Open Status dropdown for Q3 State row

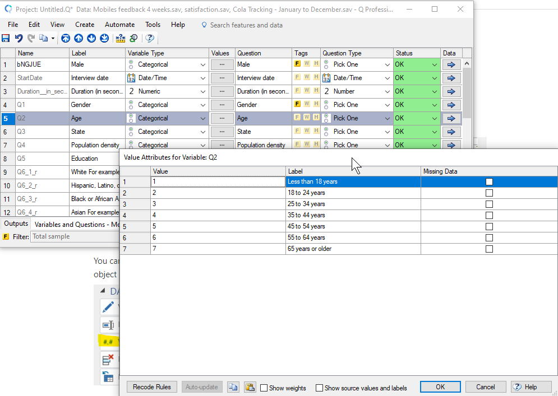[x=434, y=132]
